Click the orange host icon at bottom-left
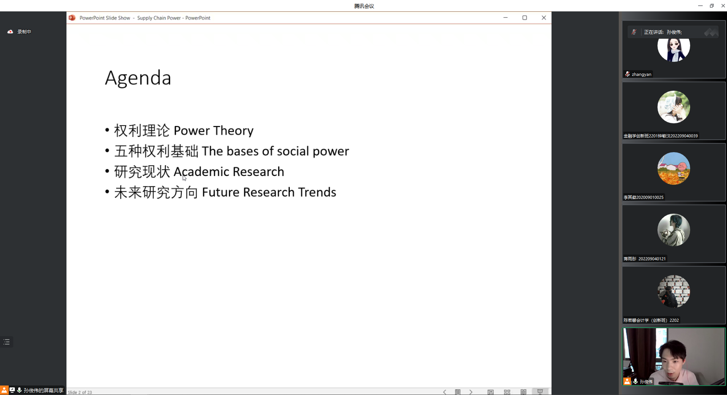Screen dimensions: 727x395 [4, 390]
